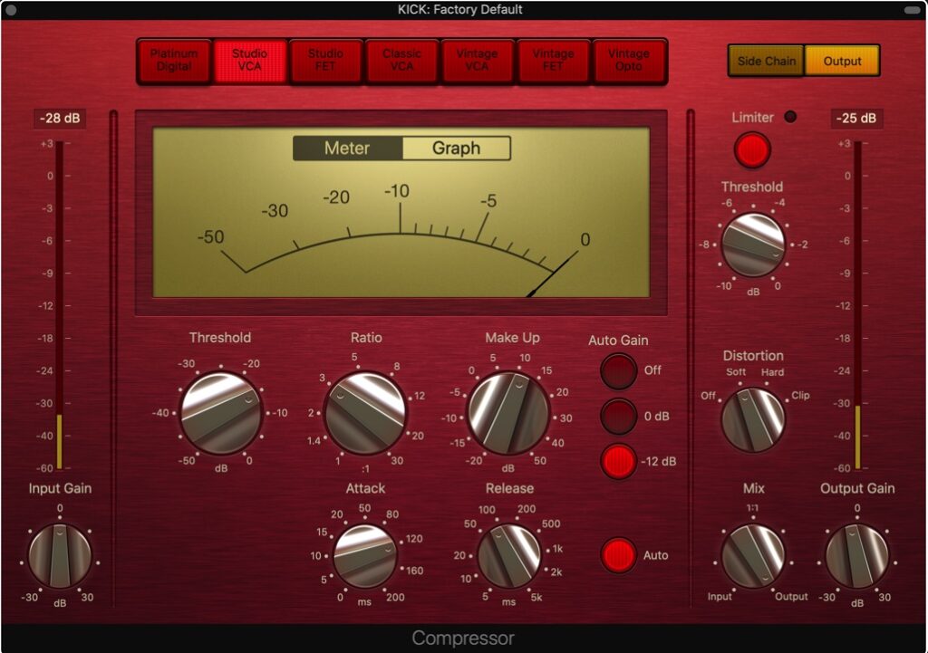
Task: Pick the Vintage FET model
Action: (x=553, y=61)
